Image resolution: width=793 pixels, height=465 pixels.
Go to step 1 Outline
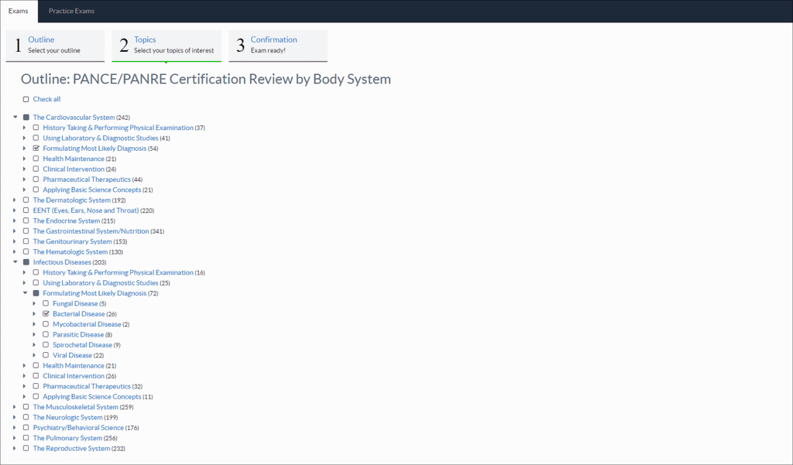coord(55,46)
